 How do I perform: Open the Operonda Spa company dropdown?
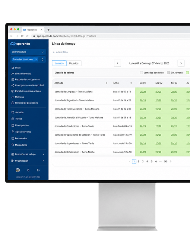(28, 52)
